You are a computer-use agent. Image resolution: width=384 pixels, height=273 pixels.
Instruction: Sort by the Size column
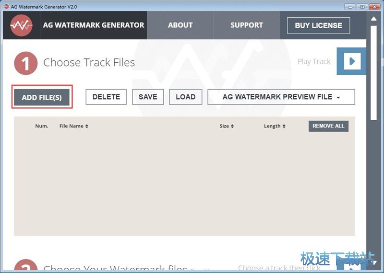click(227, 126)
